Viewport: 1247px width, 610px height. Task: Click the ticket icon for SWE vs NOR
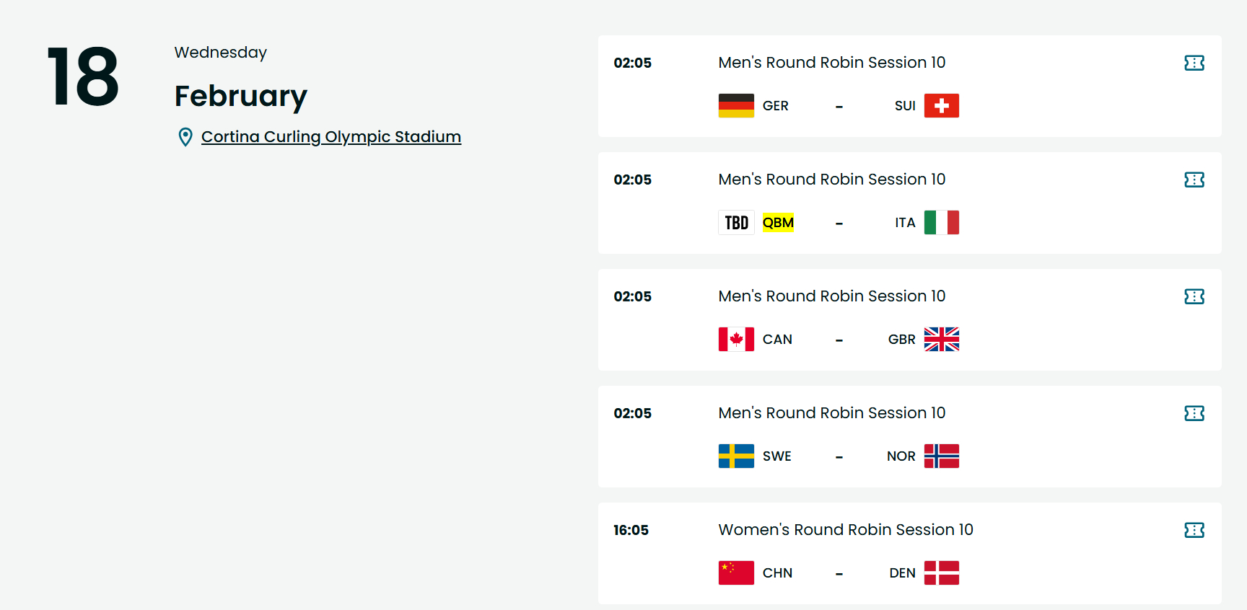pos(1194,413)
